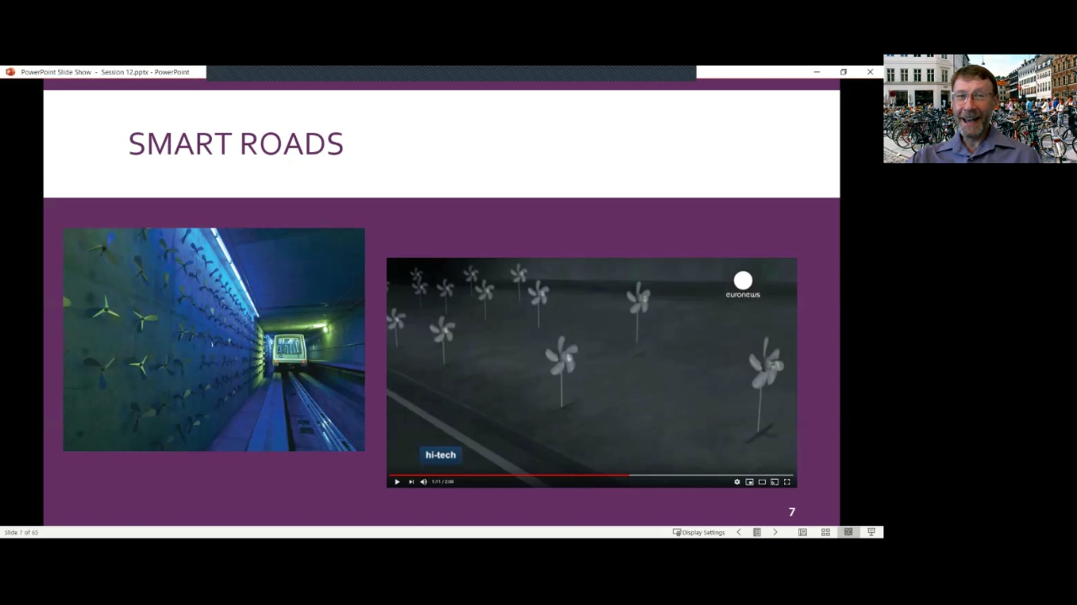Play the embedded euronews video

pos(397,482)
